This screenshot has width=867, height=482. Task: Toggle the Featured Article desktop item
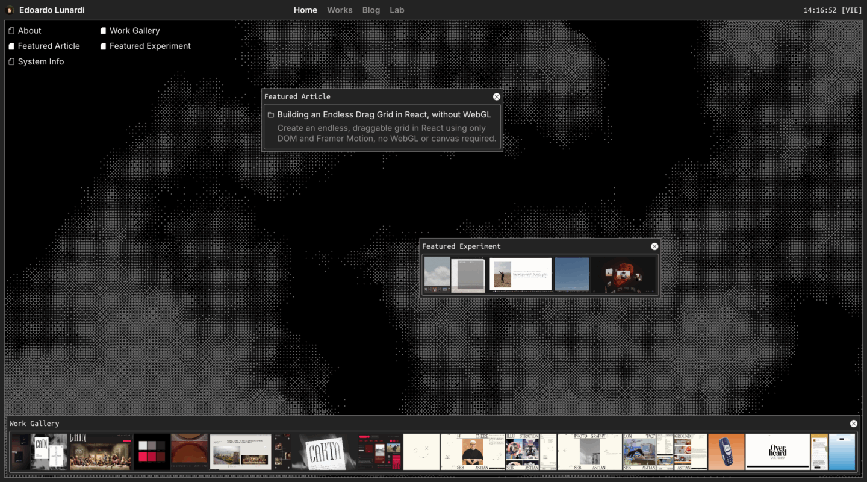point(48,46)
